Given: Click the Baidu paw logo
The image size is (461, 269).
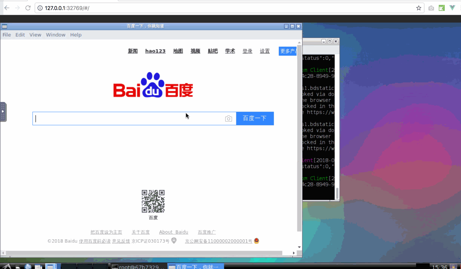Looking at the screenshot, I should point(153,85).
